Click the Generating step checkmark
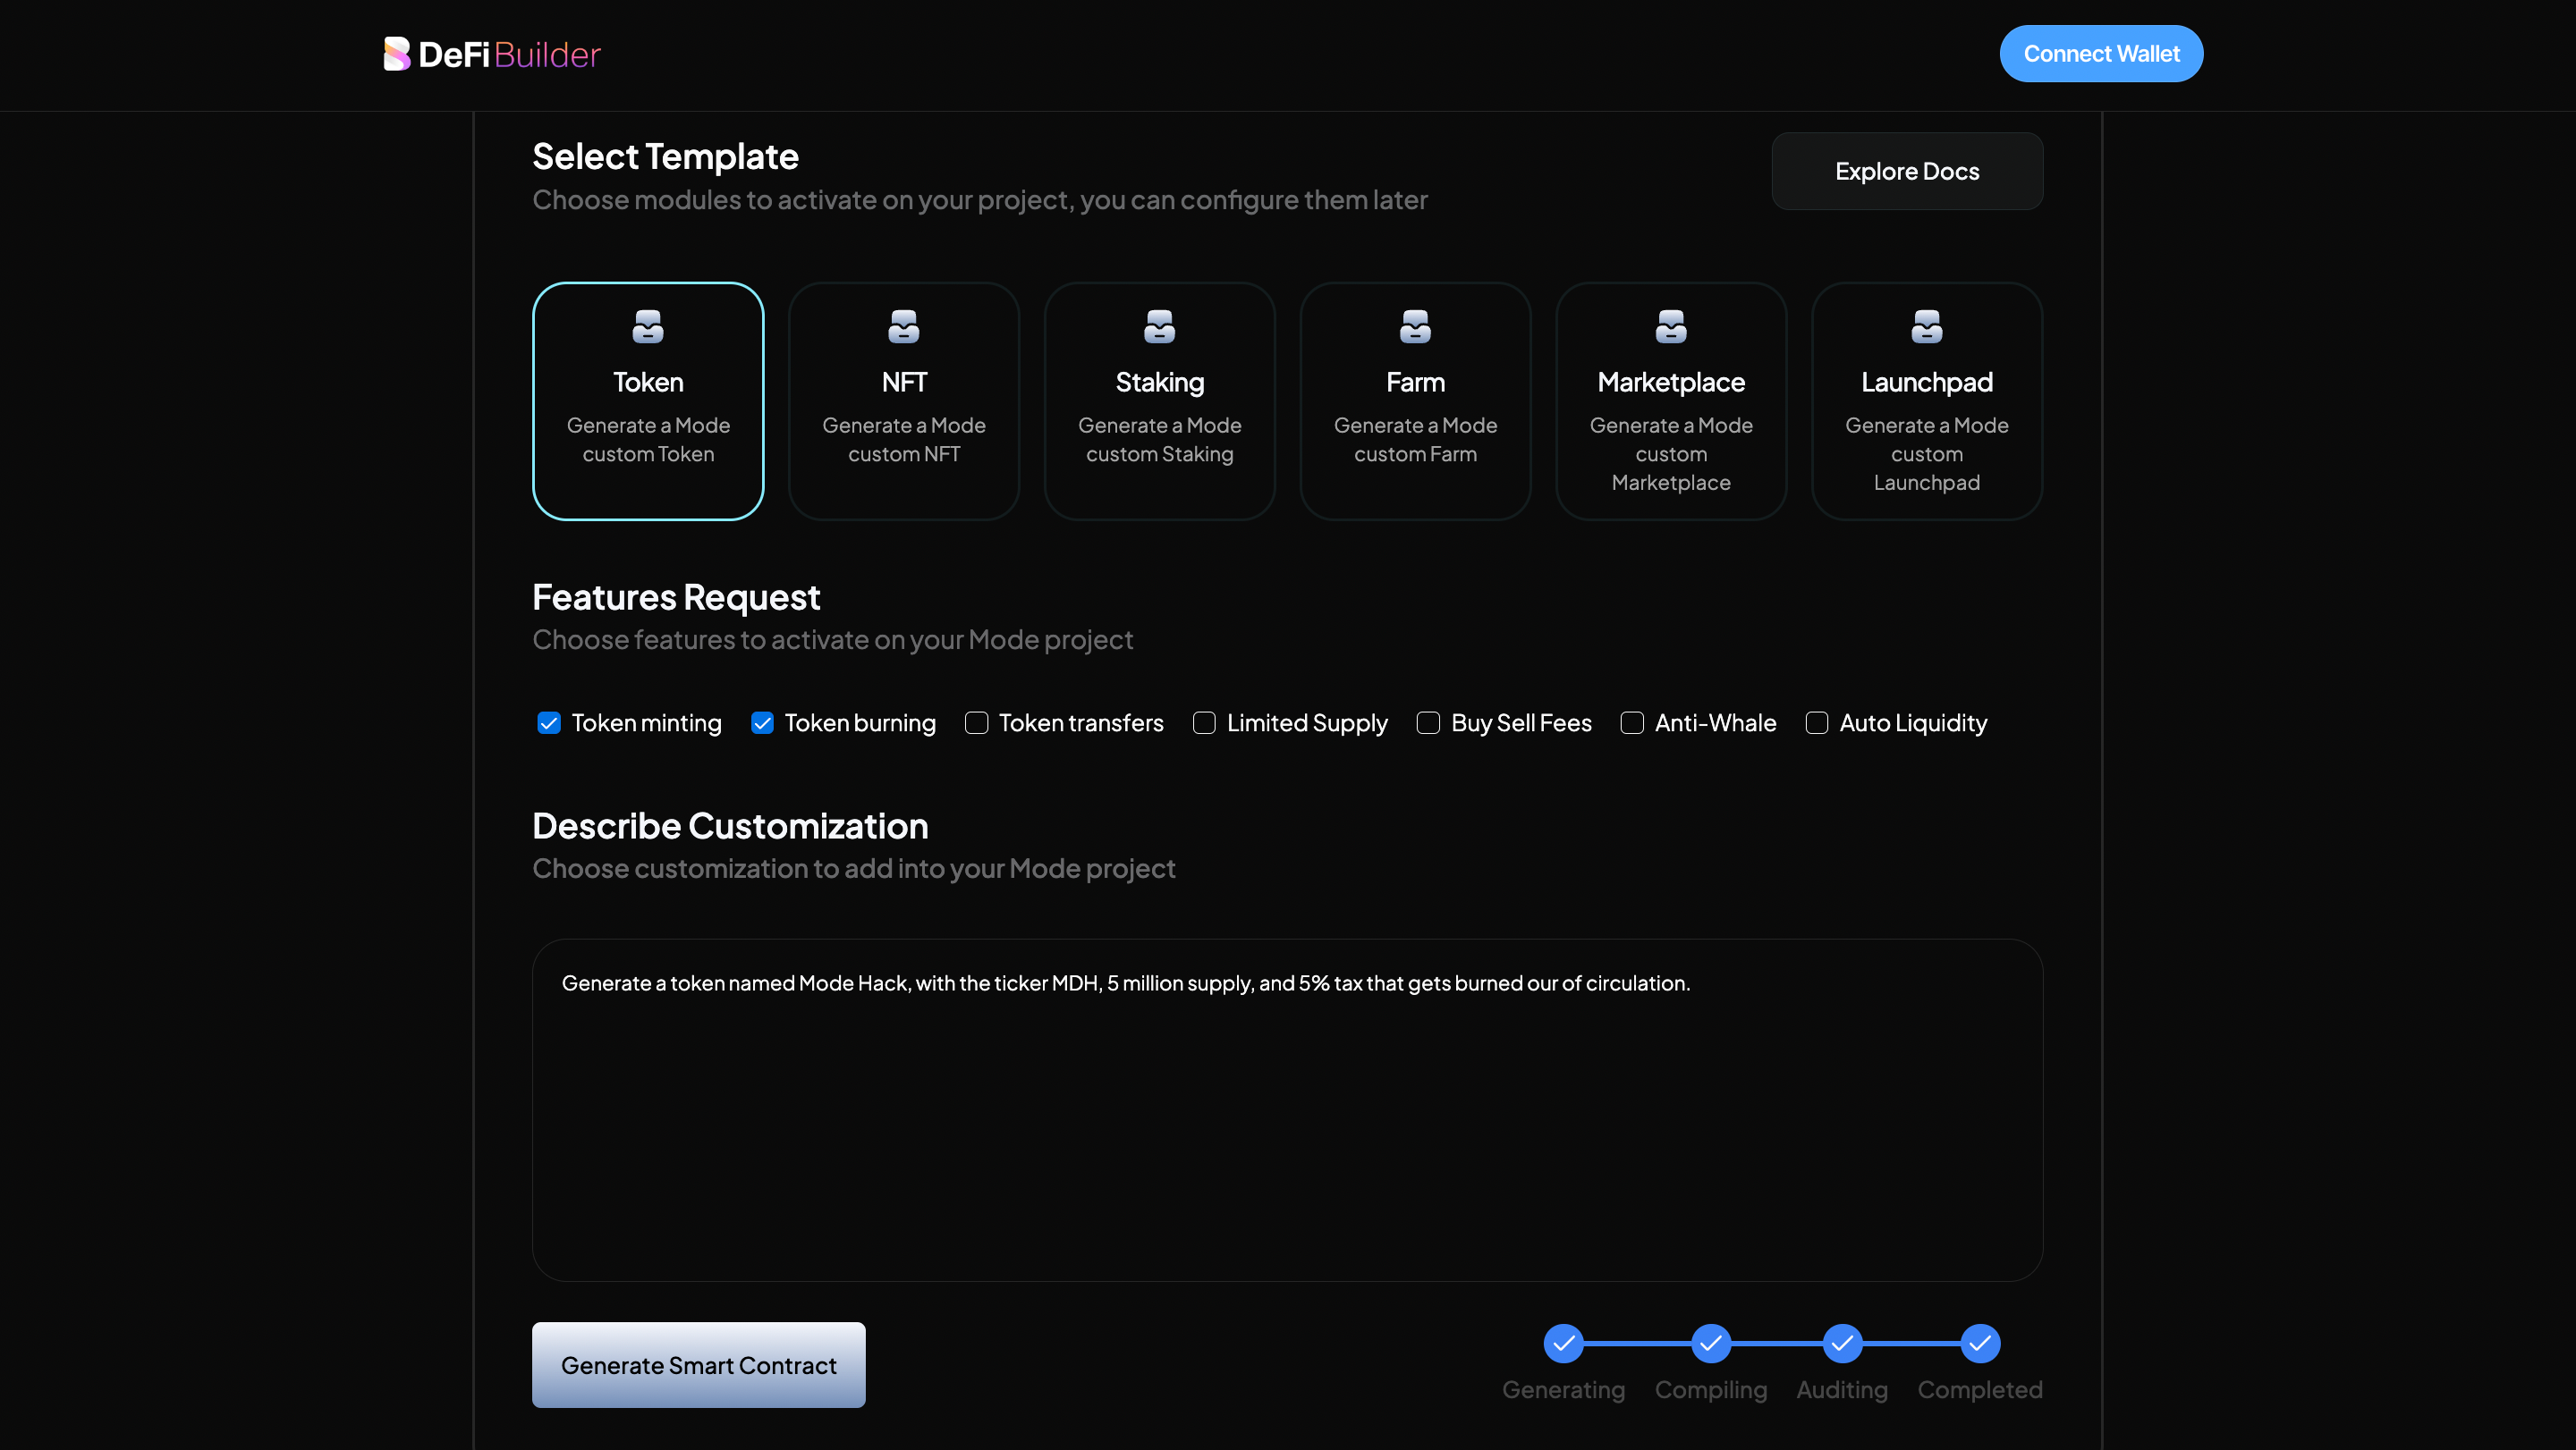The height and width of the screenshot is (1450, 2576). pyautogui.click(x=1563, y=1343)
